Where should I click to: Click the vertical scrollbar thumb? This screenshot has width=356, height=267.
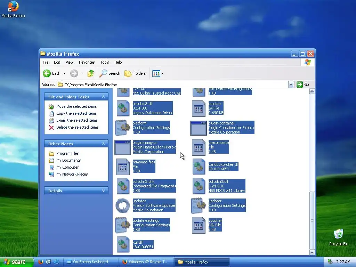pos(312,220)
